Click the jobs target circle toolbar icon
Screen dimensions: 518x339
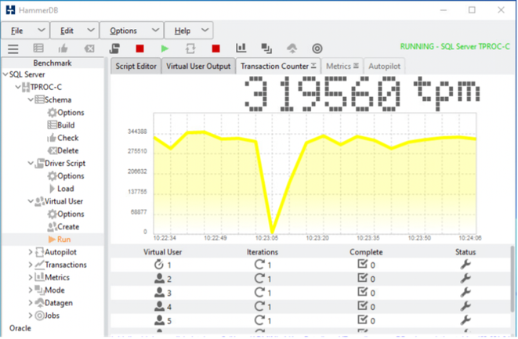pyautogui.click(x=317, y=49)
